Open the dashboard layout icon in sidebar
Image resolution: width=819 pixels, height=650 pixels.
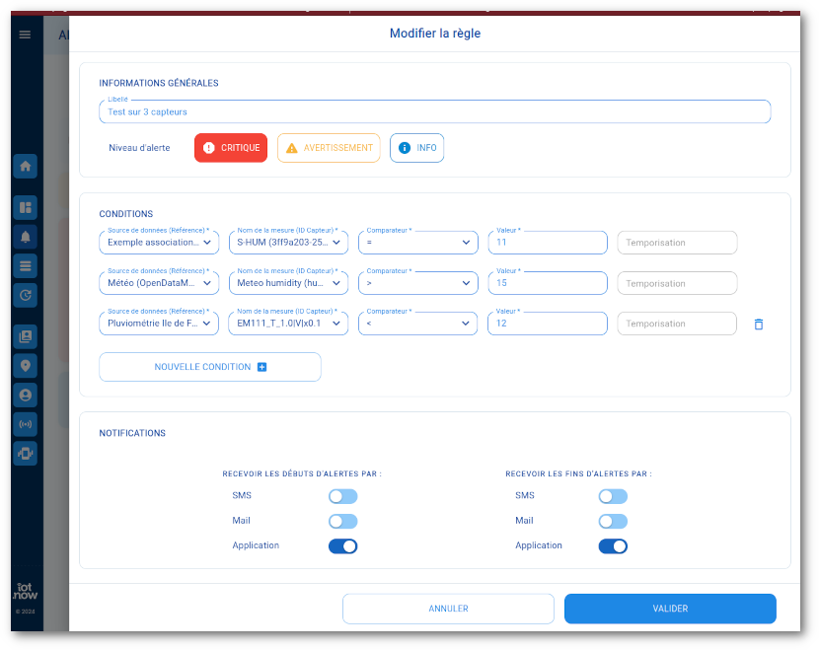click(25, 207)
